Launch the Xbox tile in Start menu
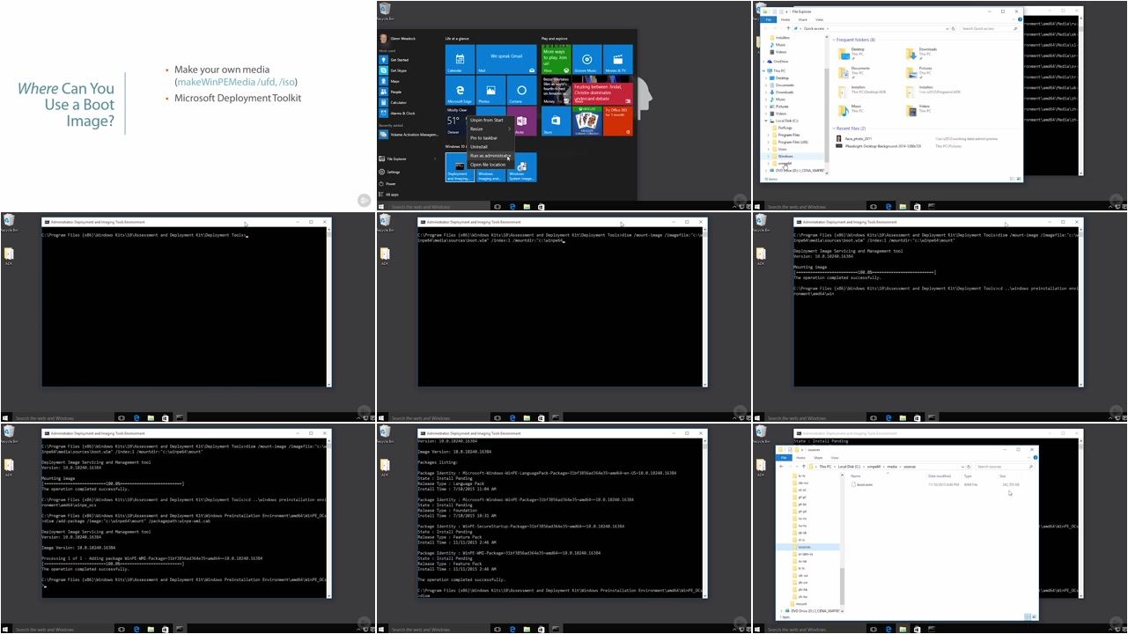The width and height of the screenshot is (1128, 634). click(557, 59)
